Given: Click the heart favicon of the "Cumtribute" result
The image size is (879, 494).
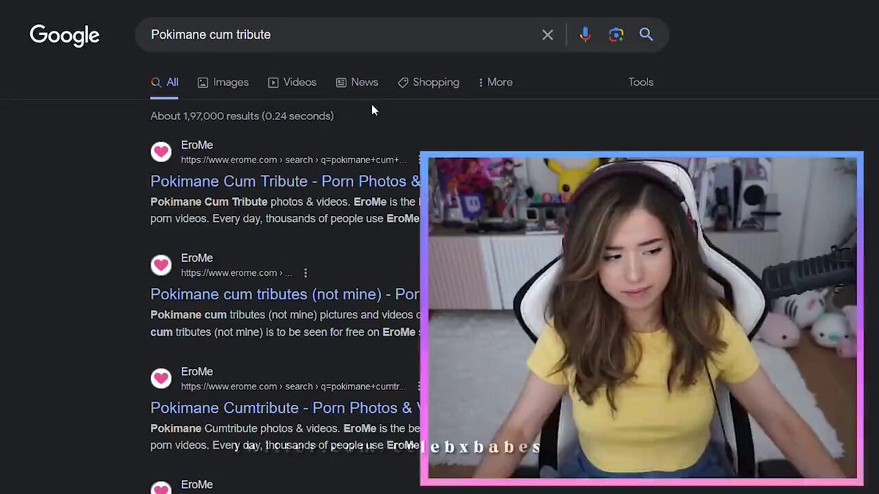Looking at the screenshot, I should (x=161, y=378).
